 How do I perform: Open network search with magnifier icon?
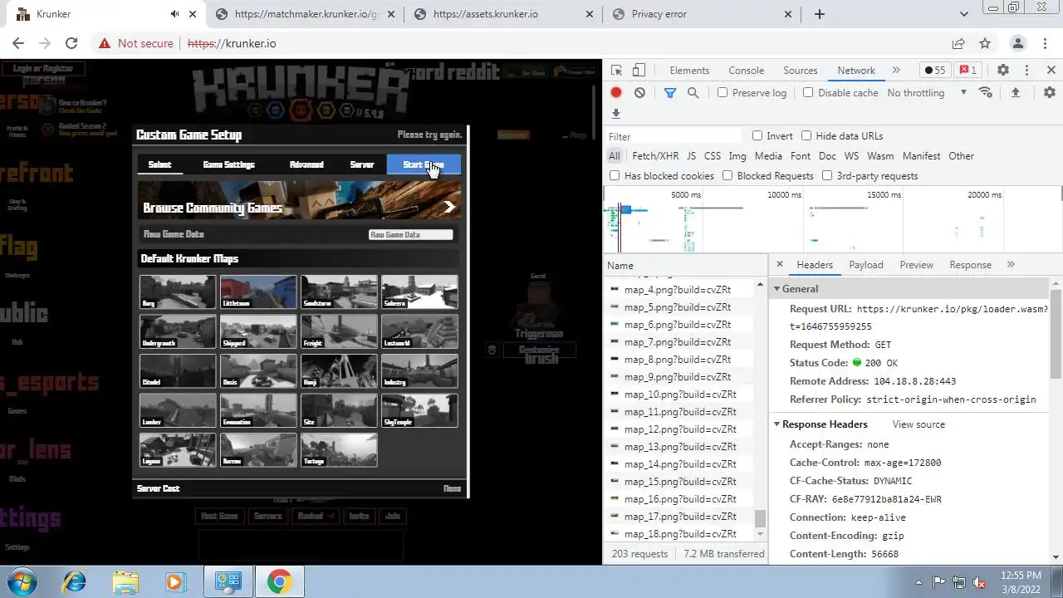tap(693, 92)
